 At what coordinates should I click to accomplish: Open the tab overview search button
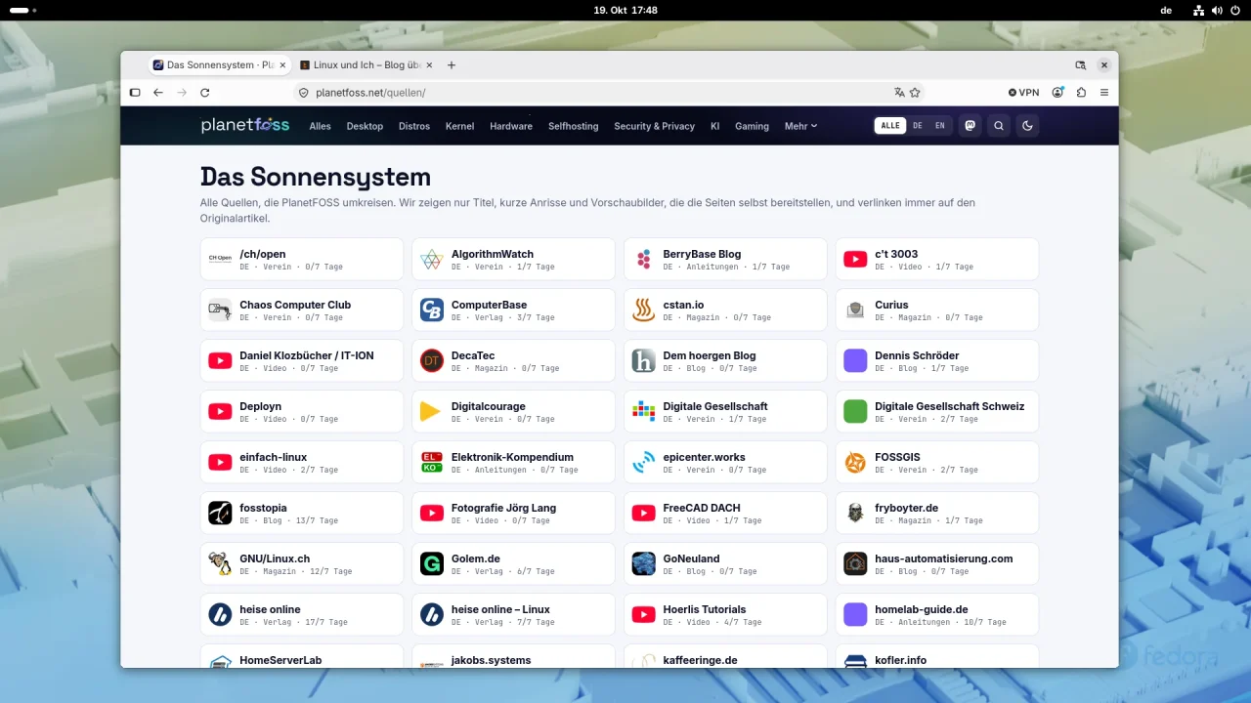point(1081,65)
